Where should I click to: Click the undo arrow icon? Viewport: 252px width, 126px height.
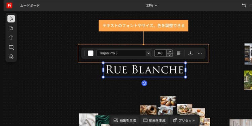pos(244,5)
